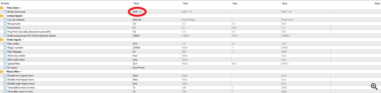Toggle the Disable high impact news checkbox

5,83
